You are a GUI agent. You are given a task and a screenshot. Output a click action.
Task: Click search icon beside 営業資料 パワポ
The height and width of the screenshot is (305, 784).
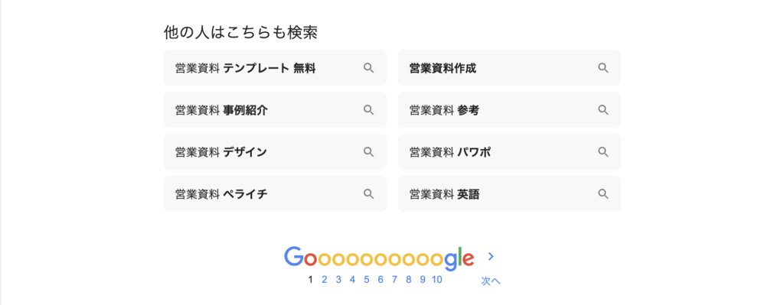[603, 152]
